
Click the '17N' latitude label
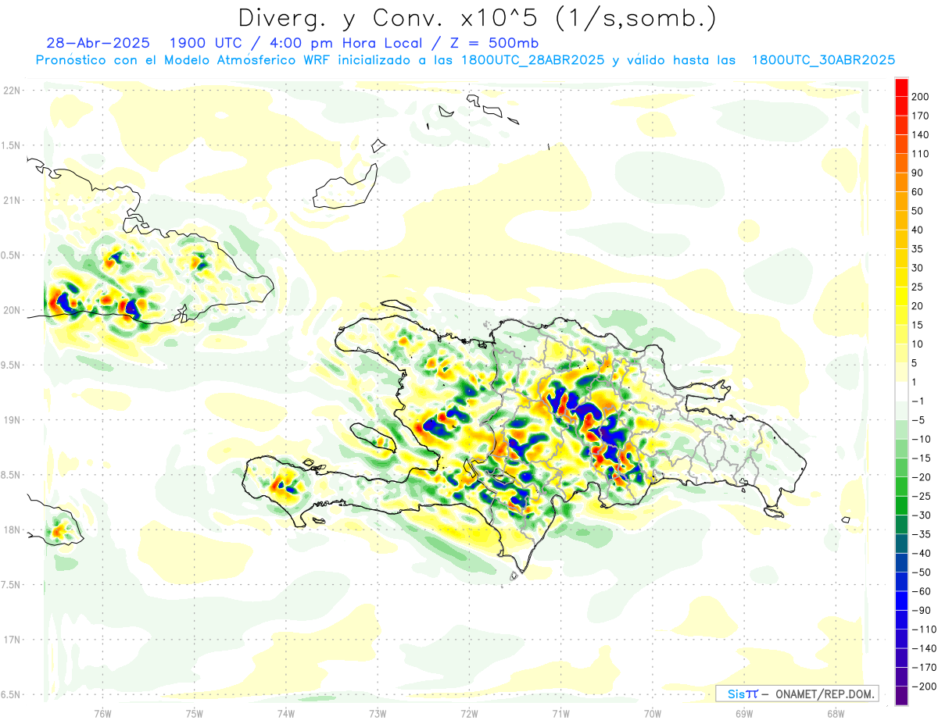12,639
